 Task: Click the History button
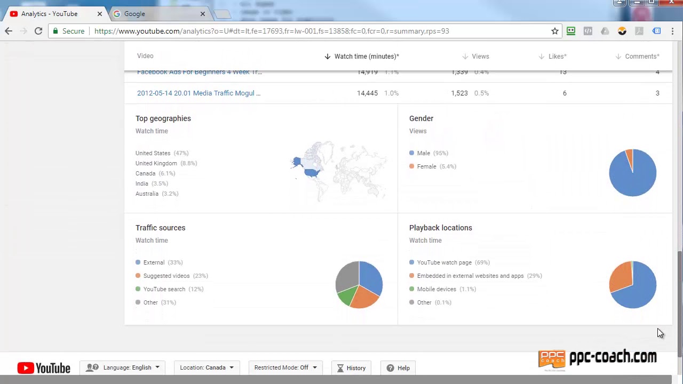352,368
